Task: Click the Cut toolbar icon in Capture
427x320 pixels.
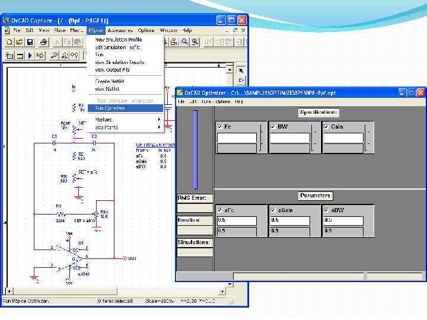Action: (x=57, y=42)
